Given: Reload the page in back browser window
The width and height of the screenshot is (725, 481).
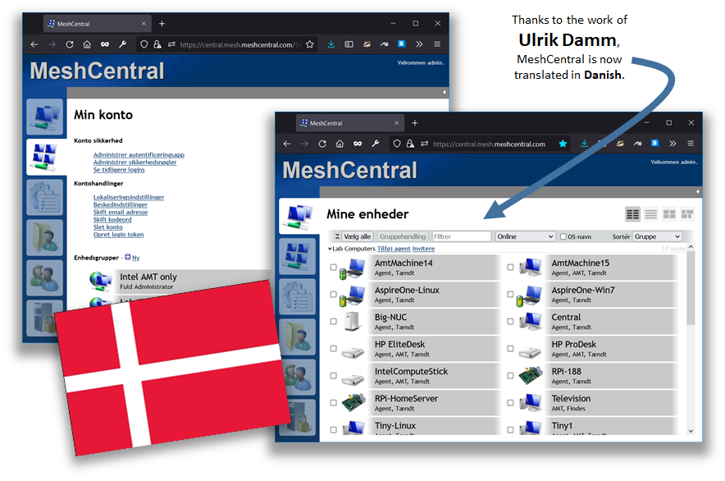Looking at the screenshot, I should click(70, 44).
